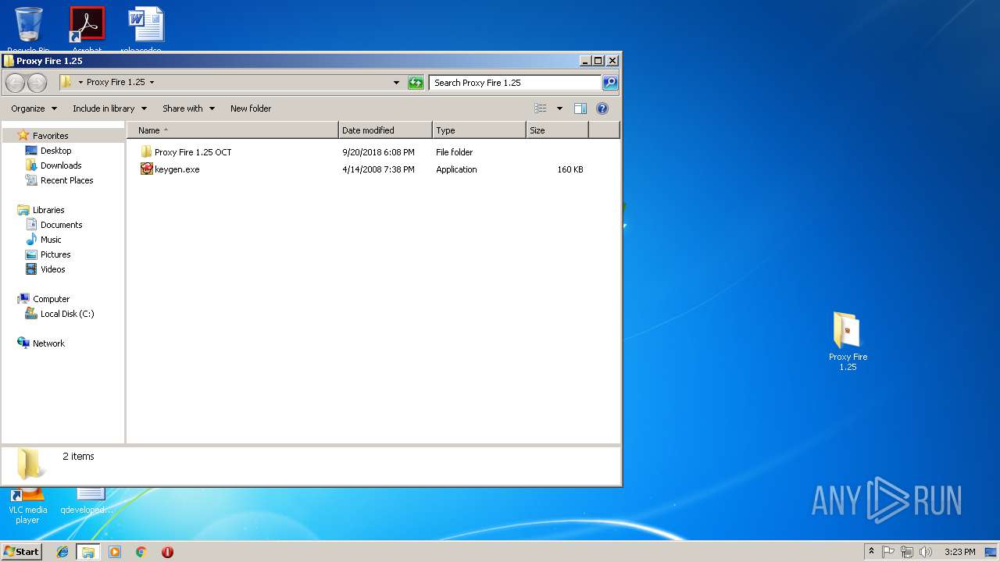Click the File folder type cell
Image resolution: width=1000 pixels, height=562 pixels.
click(x=454, y=152)
